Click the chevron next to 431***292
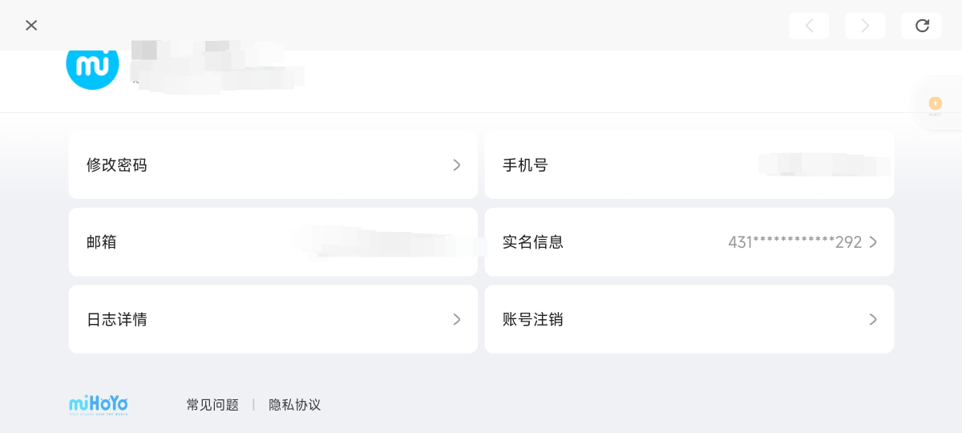The width and height of the screenshot is (962, 433). pyautogui.click(x=873, y=242)
